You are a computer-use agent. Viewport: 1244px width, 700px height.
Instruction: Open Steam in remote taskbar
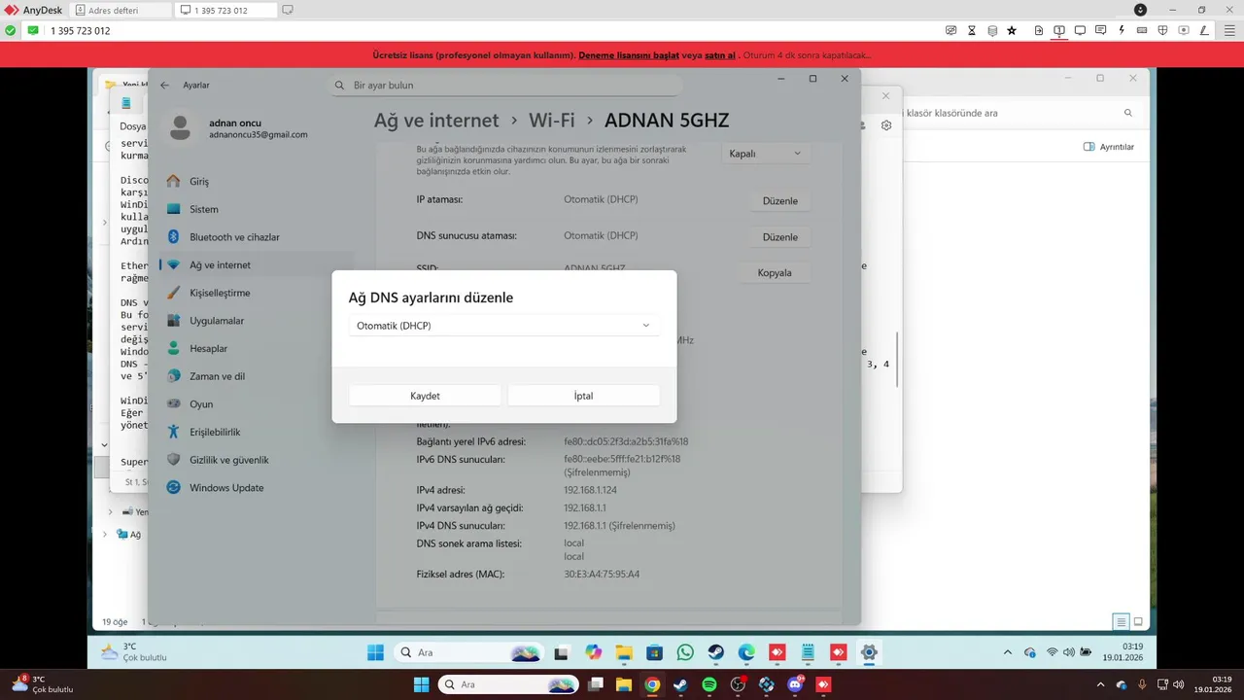pos(715,652)
